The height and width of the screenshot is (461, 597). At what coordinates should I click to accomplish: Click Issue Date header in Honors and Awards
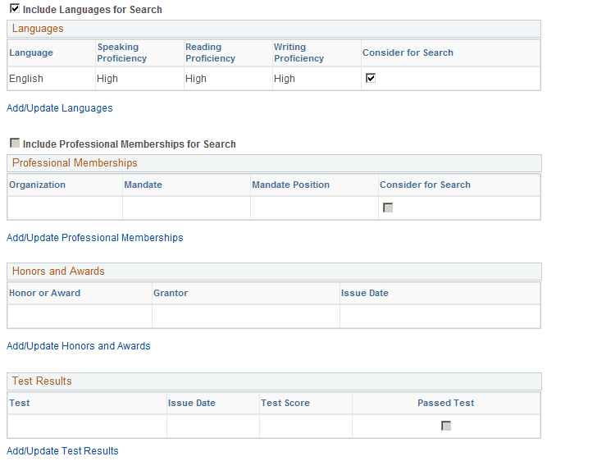pos(365,293)
